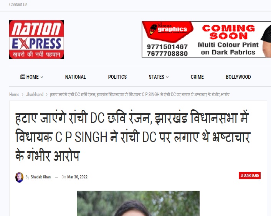Click the Contact Us link
Screen dimensions: 271x216
click(18, 5)
